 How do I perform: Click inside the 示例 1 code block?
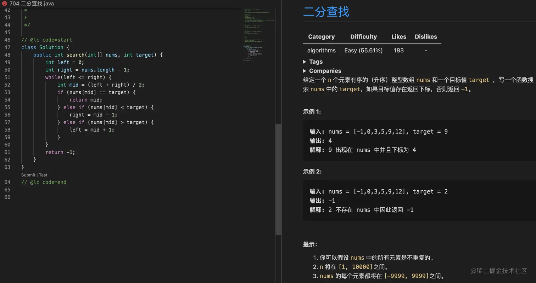390,141
